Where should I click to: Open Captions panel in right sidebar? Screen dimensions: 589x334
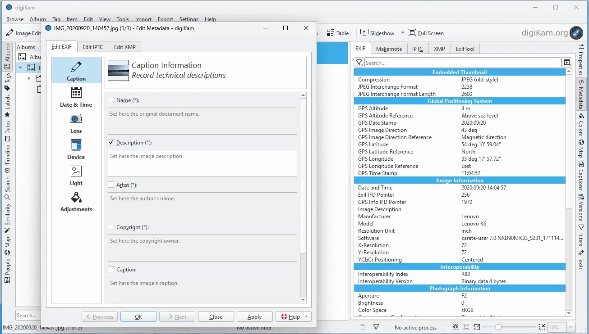[581, 176]
